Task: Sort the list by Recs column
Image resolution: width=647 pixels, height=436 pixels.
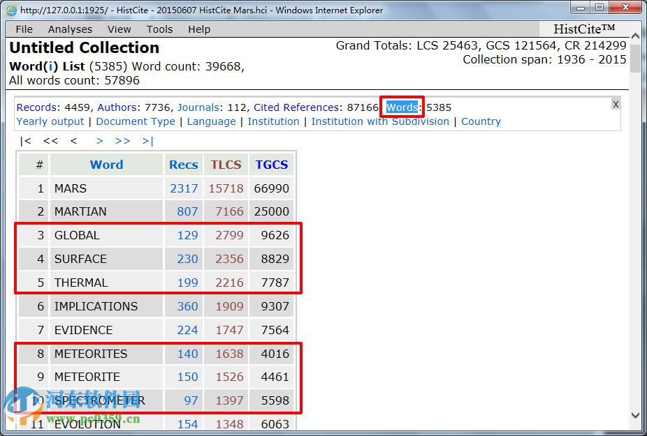Action: pos(183,165)
